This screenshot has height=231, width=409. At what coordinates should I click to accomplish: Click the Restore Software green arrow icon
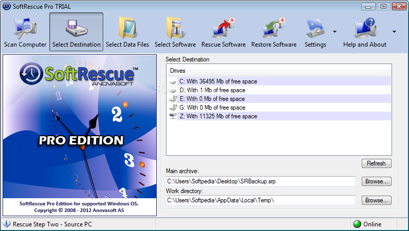coord(274,28)
